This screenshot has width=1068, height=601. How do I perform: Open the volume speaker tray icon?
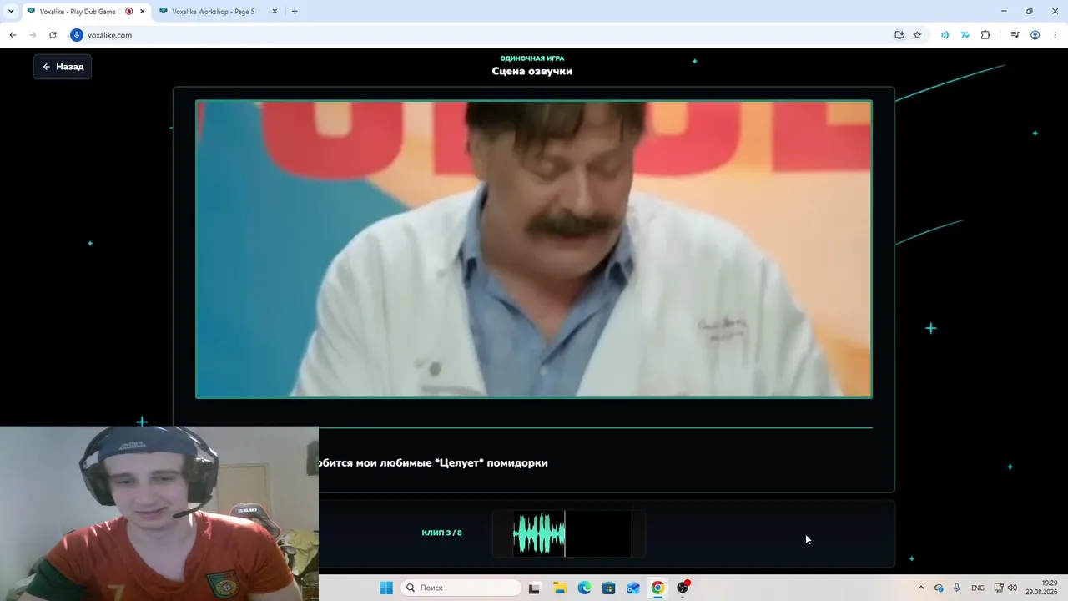point(1013,588)
